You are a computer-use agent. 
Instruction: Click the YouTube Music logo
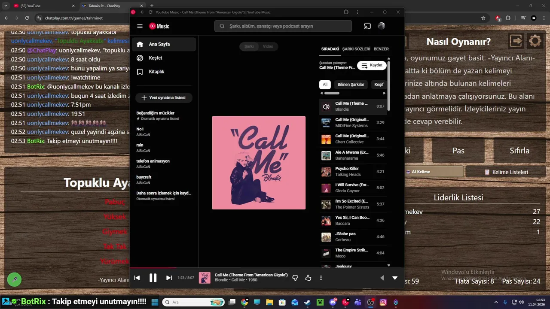[x=159, y=26]
